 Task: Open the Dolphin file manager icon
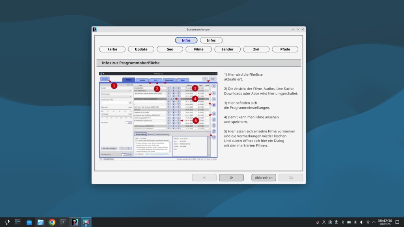tap(41, 222)
